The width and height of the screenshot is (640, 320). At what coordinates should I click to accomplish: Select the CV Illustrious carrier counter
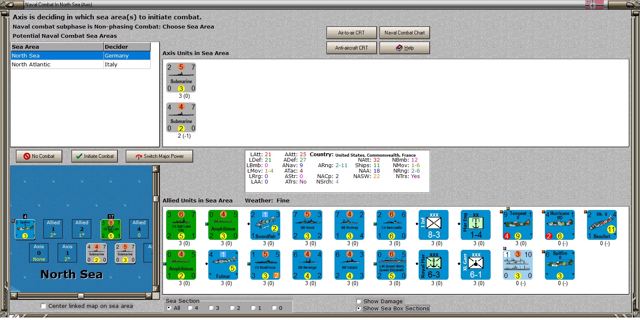265,265
